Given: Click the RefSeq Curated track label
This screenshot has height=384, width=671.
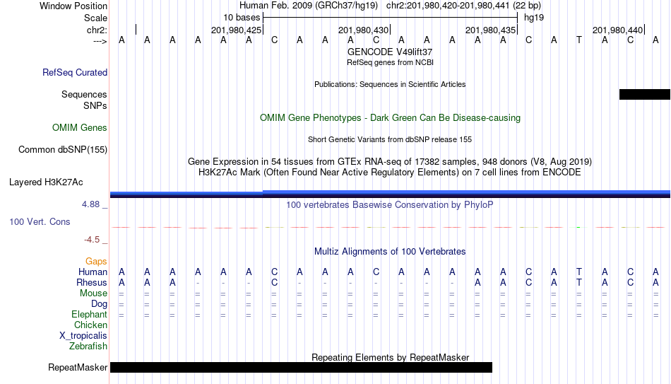Looking at the screenshot, I should tap(74, 72).
